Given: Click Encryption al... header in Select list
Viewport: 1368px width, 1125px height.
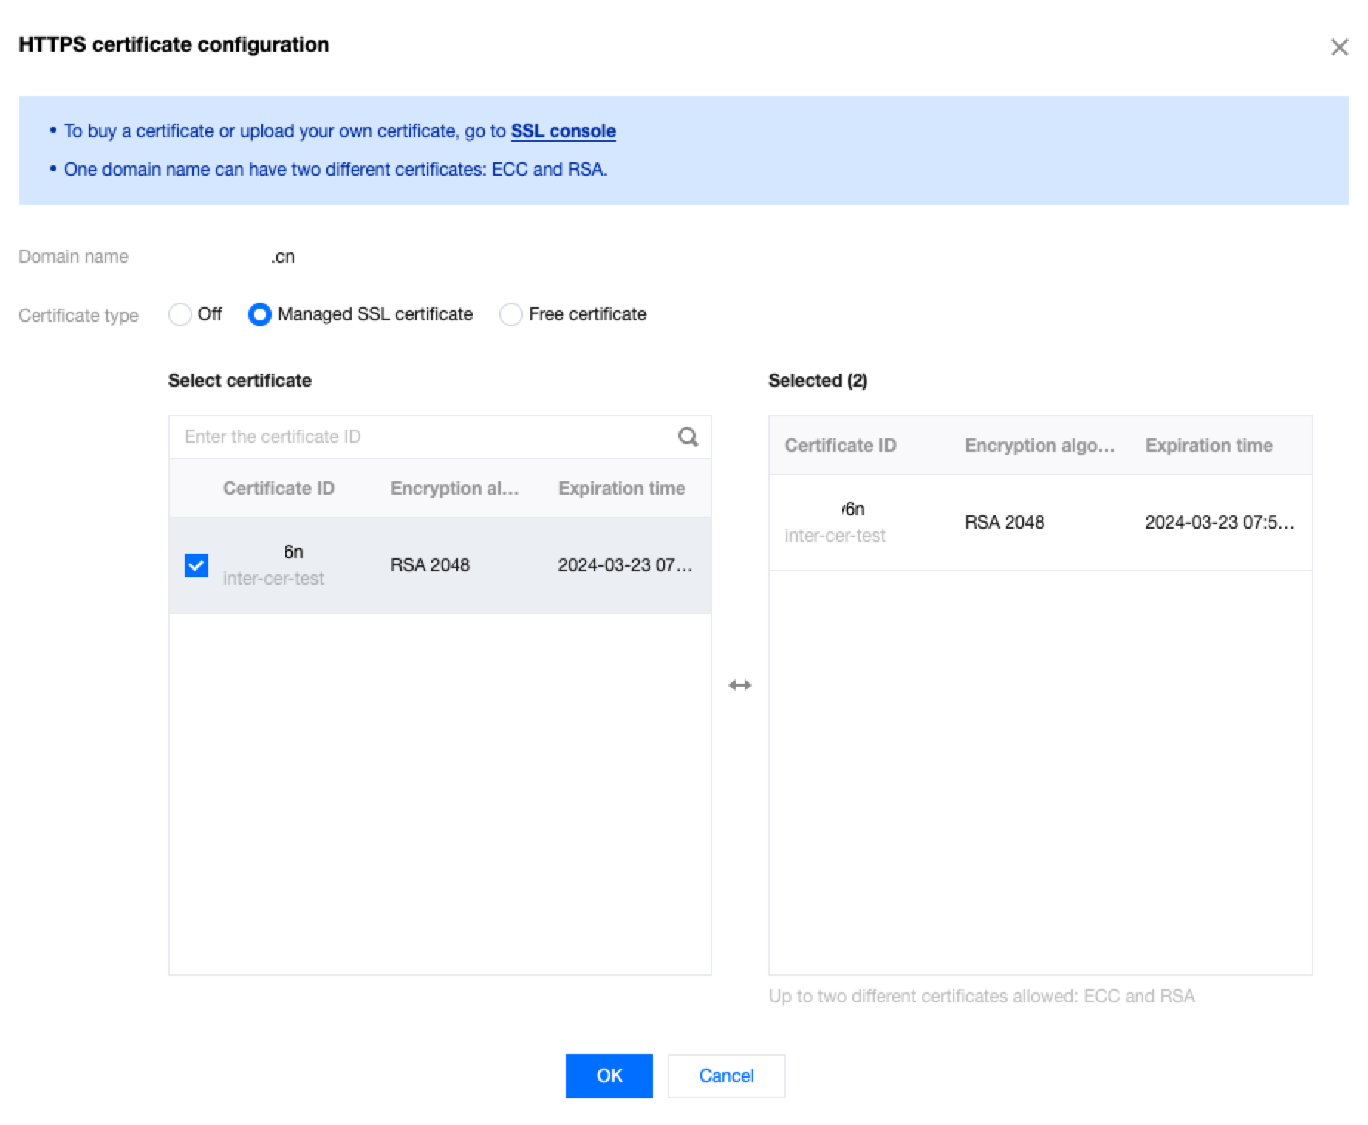Looking at the screenshot, I should point(454,488).
